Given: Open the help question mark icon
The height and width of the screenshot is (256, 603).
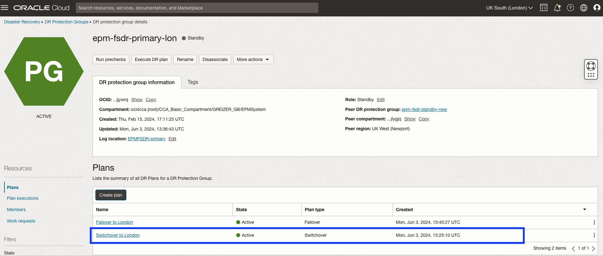Looking at the screenshot, I should [x=570, y=8].
